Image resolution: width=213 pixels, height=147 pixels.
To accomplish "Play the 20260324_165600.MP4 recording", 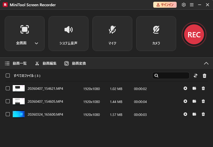I will pyautogui.click(x=185, y=114).
